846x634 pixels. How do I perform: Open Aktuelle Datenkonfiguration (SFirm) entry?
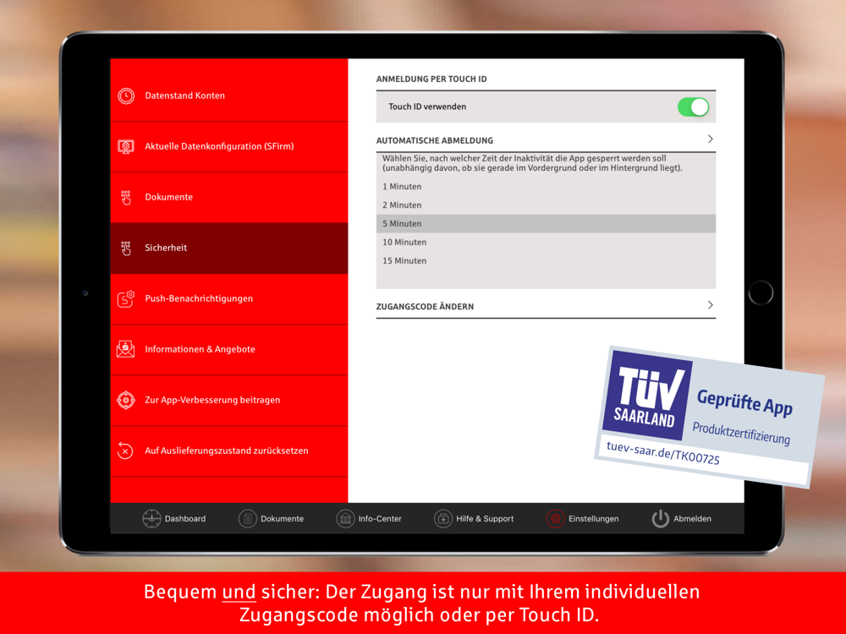pyautogui.click(x=229, y=146)
